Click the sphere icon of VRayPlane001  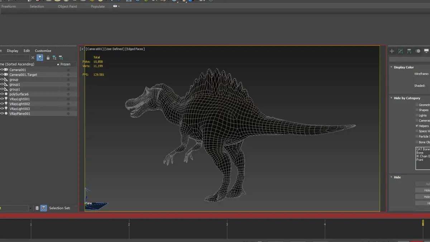(6, 113)
